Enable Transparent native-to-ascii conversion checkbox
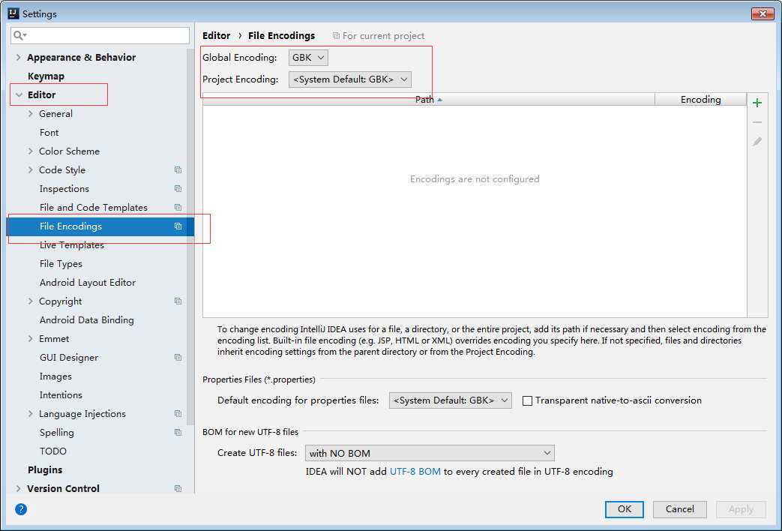782x531 pixels. (527, 400)
